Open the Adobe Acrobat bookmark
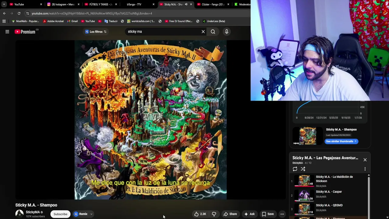The image size is (389, 219). (x=53, y=21)
